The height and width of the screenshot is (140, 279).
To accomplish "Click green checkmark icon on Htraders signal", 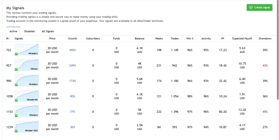I will click(x=16, y=85).
